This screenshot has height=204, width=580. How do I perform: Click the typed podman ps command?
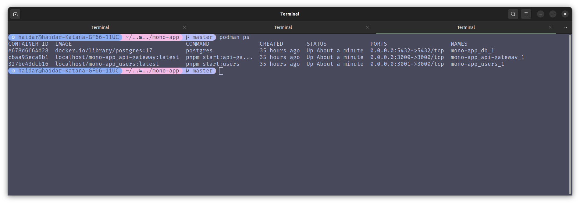point(234,37)
